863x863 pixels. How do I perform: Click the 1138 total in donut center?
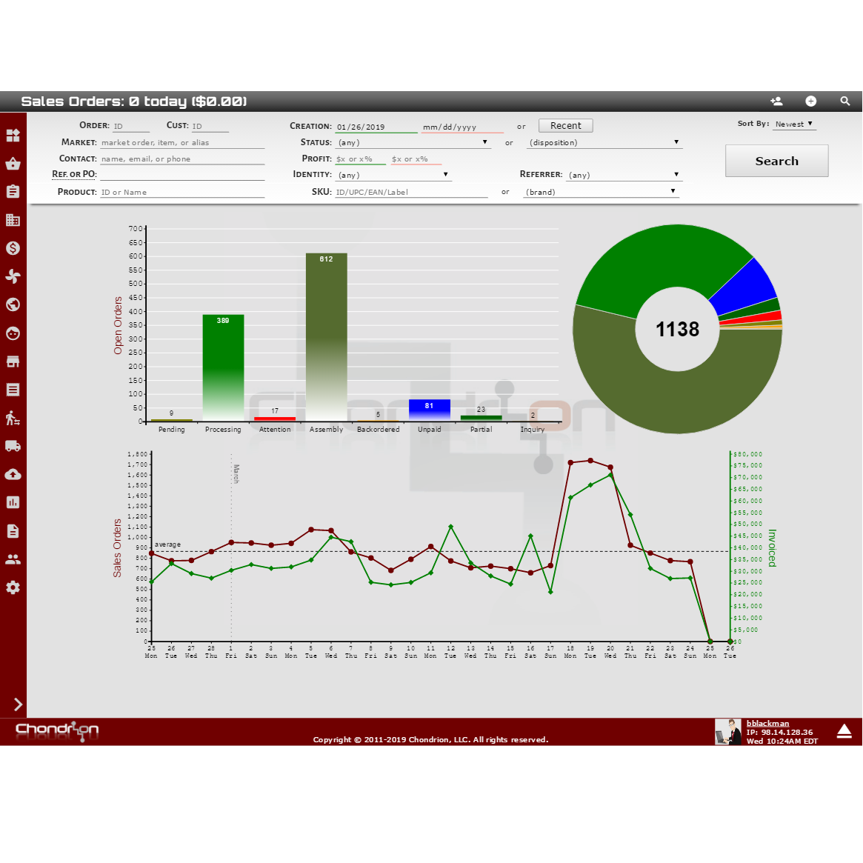678,329
